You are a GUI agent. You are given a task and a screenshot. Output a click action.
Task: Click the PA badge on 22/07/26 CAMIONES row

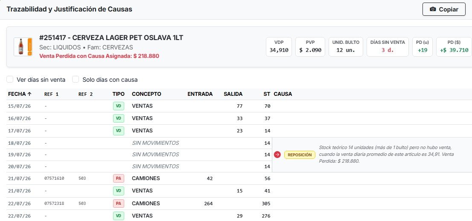pyautogui.click(x=118, y=204)
